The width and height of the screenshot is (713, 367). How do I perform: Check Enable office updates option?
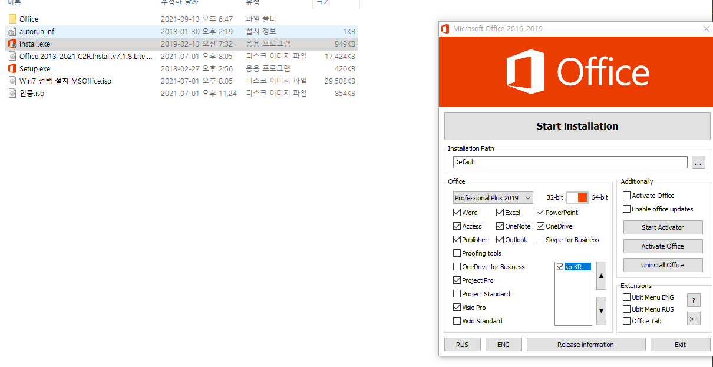coord(627,209)
